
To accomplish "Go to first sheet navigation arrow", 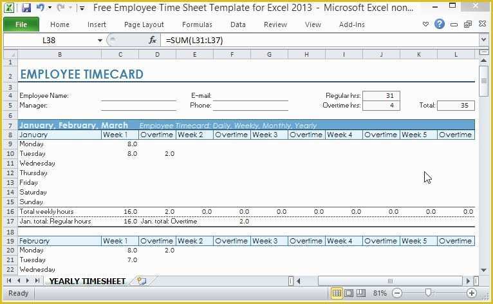I will click(x=9, y=281).
